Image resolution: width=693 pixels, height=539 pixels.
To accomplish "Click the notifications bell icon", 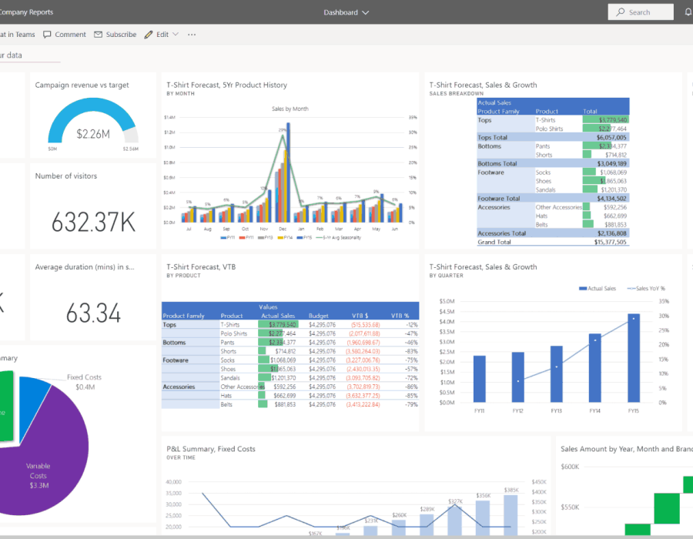I will coord(688,12).
